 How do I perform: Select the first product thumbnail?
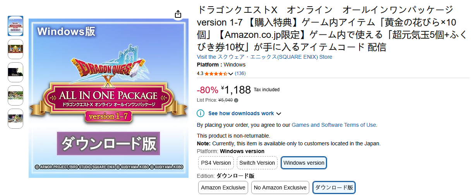coord(15,26)
